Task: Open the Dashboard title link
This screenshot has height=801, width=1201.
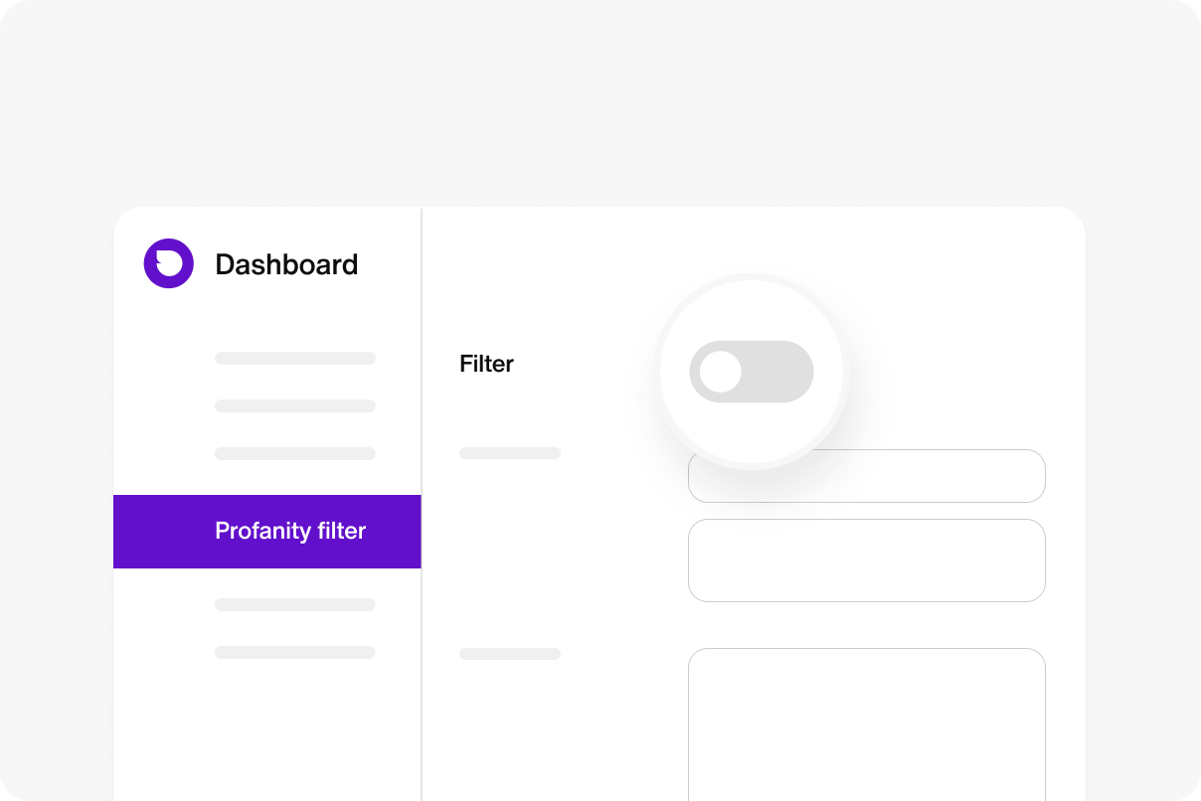Action: point(286,264)
